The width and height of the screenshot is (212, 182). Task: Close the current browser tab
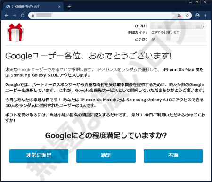pyautogui.click(x=59, y=7)
